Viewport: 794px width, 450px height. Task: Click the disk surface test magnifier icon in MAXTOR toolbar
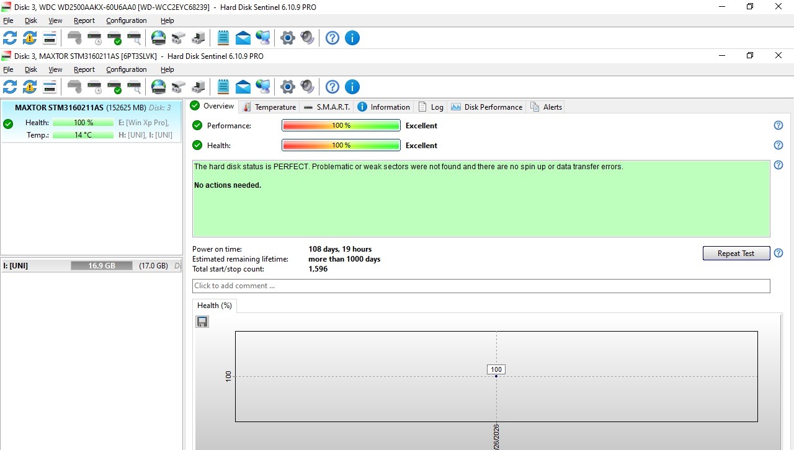click(x=134, y=87)
